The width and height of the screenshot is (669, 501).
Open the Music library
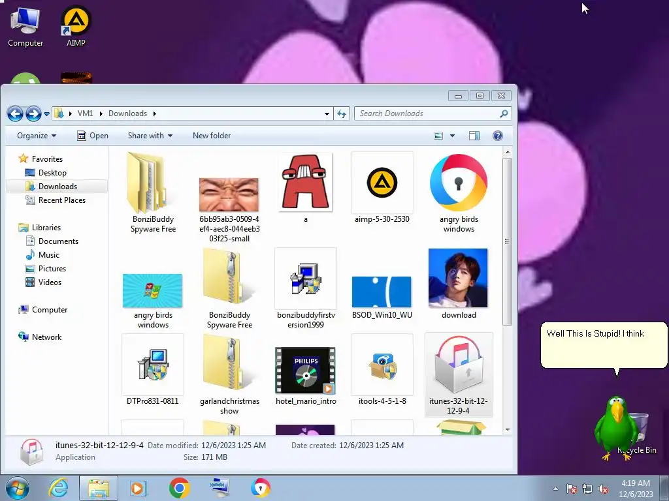(42, 255)
